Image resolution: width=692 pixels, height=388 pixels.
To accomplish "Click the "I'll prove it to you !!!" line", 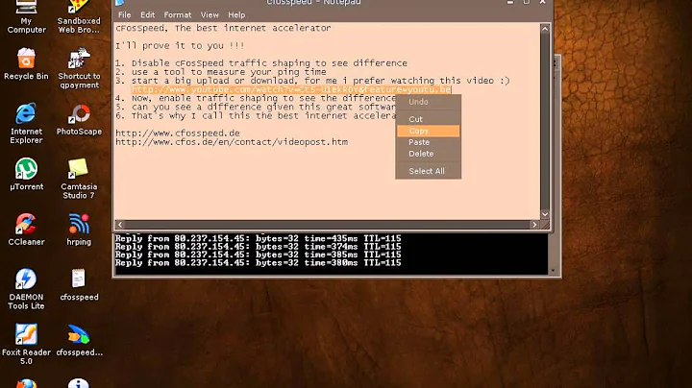I will pyautogui.click(x=180, y=46).
